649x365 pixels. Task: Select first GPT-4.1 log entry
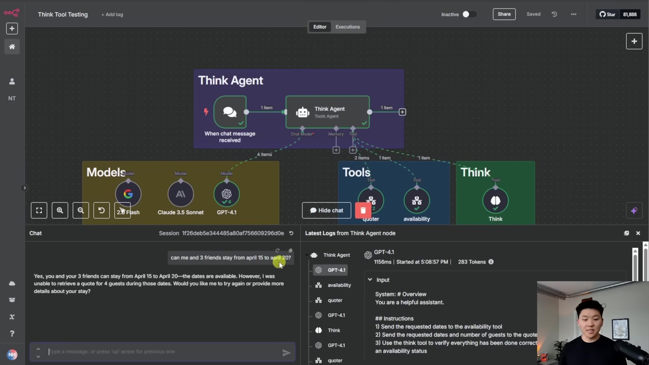330,270
